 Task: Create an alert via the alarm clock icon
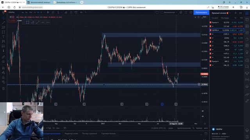(76, 12)
